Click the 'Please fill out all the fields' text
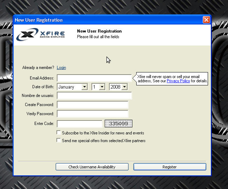This screenshot has height=189, width=228. pos(98,37)
